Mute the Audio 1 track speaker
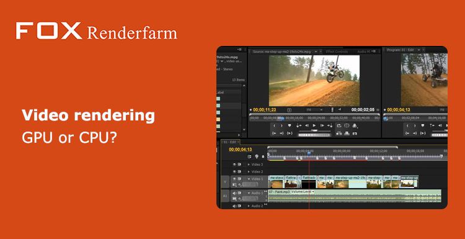This screenshot has height=239, width=465. tap(234, 193)
